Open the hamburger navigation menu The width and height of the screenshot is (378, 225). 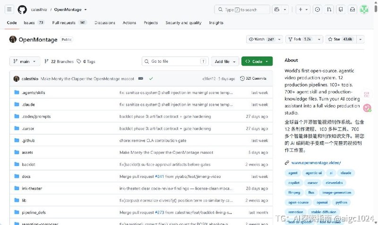tap(9, 9)
